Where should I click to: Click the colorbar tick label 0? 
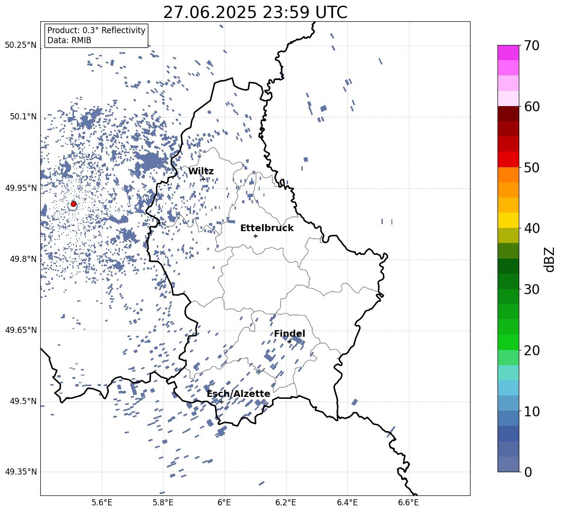click(528, 472)
